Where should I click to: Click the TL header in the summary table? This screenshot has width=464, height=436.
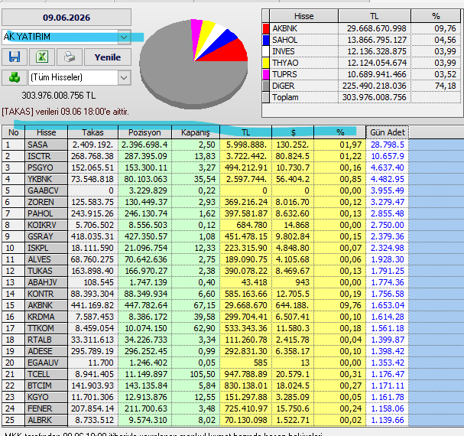pos(374,16)
